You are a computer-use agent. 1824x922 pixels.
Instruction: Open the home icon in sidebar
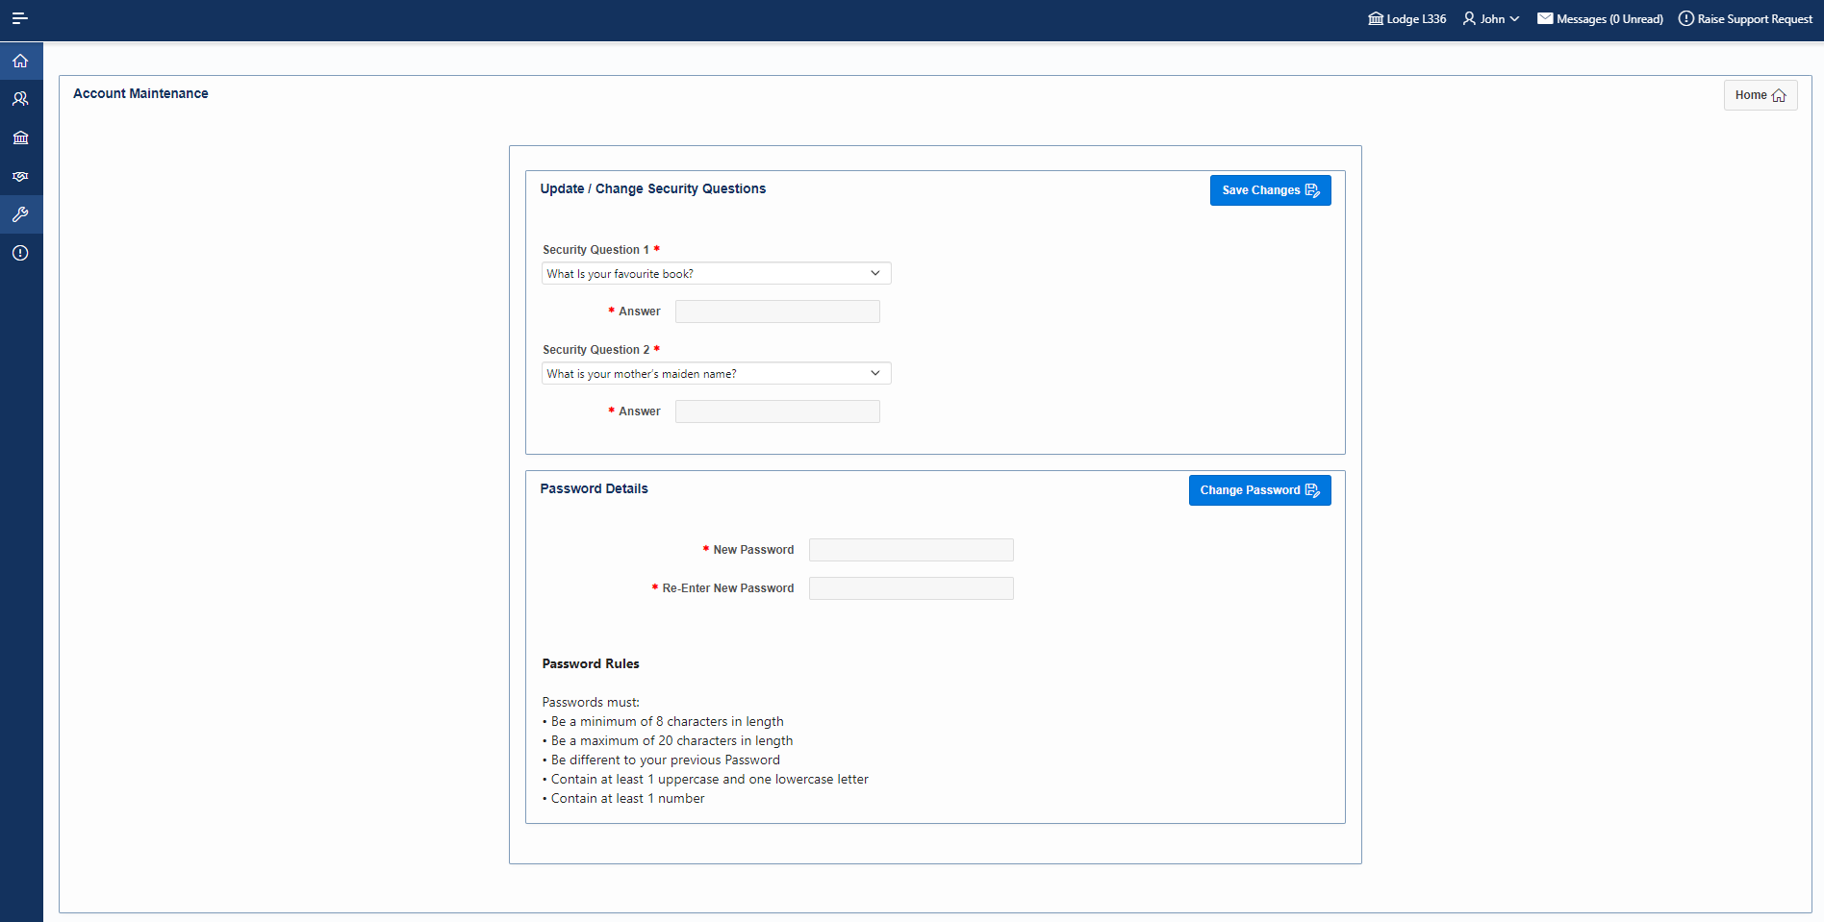(x=20, y=61)
